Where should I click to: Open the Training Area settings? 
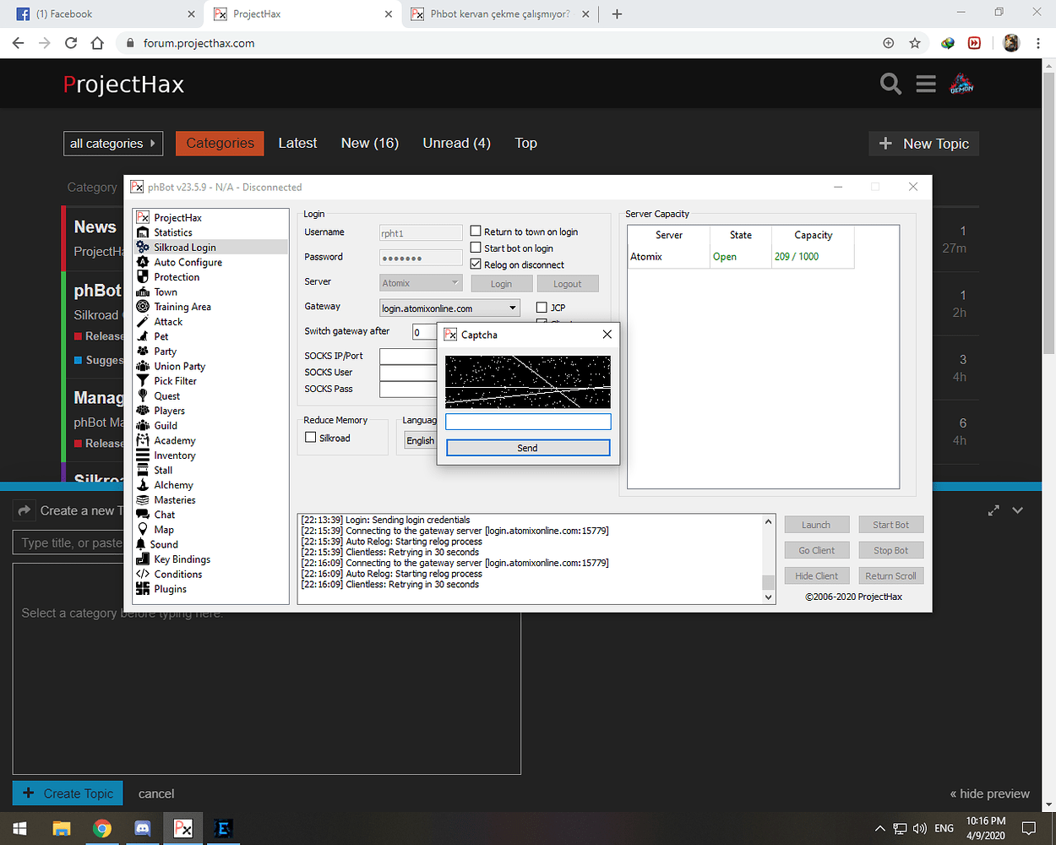coord(183,306)
